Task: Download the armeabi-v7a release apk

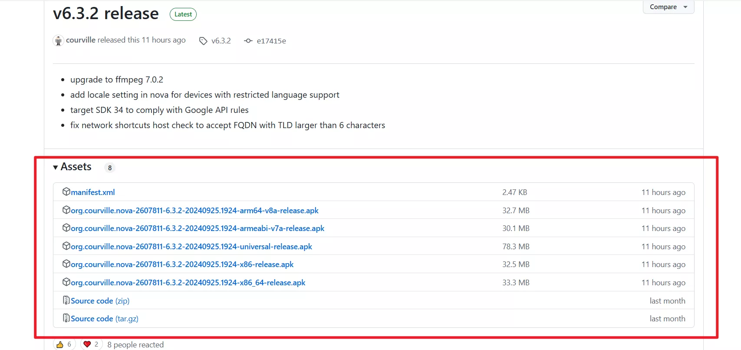Action: click(x=198, y=228)
